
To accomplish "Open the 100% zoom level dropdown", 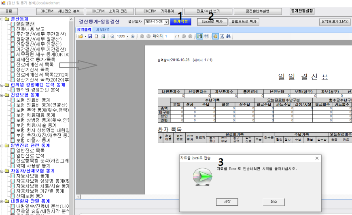I will click(127, 36).
